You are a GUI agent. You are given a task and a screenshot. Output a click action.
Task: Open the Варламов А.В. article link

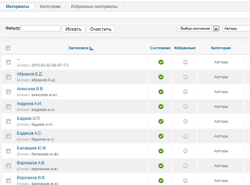31,163
